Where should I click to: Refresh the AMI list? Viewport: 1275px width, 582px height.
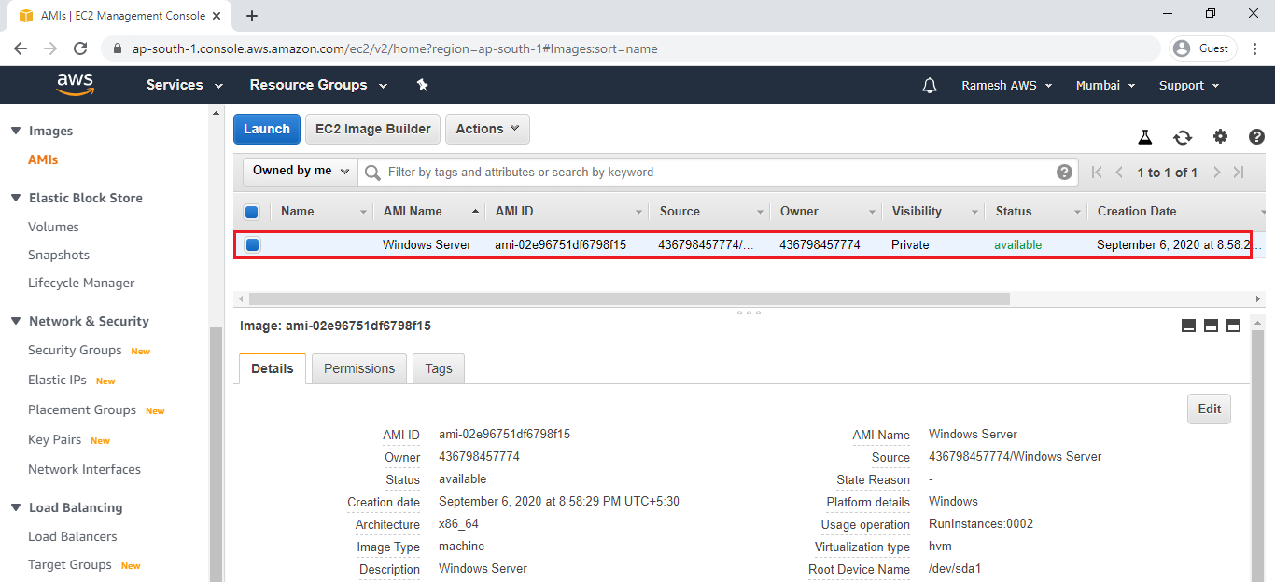(x=1183, y=137)
